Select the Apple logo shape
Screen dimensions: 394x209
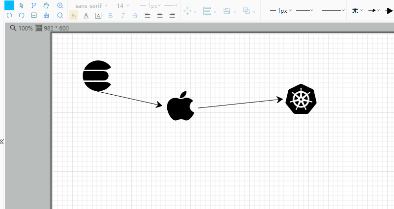(x=181, y=106)
